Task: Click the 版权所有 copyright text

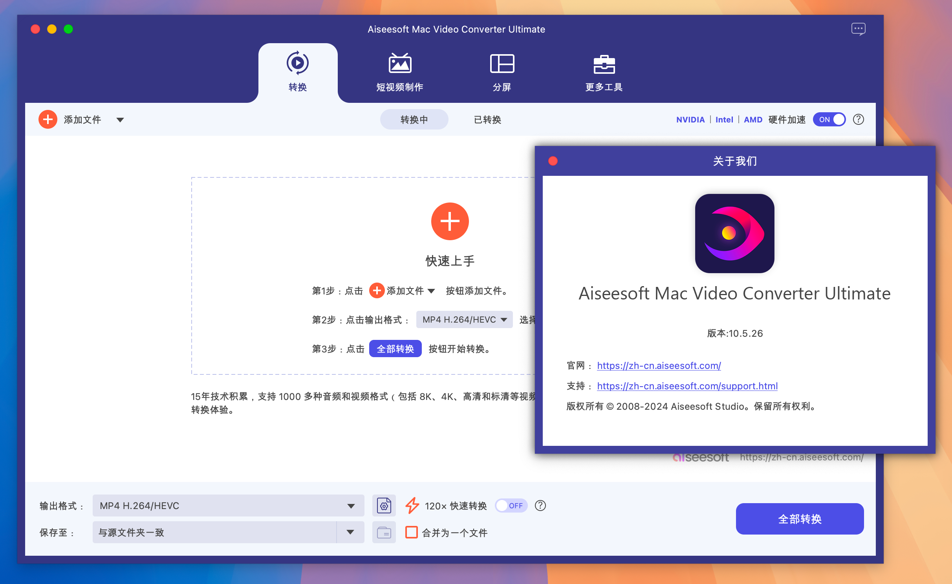Action: click(692, 406)
